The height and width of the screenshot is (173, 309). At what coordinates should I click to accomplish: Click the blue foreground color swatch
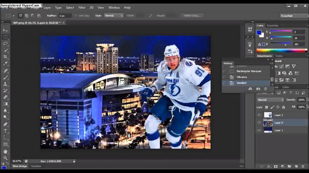coord(259,32)
